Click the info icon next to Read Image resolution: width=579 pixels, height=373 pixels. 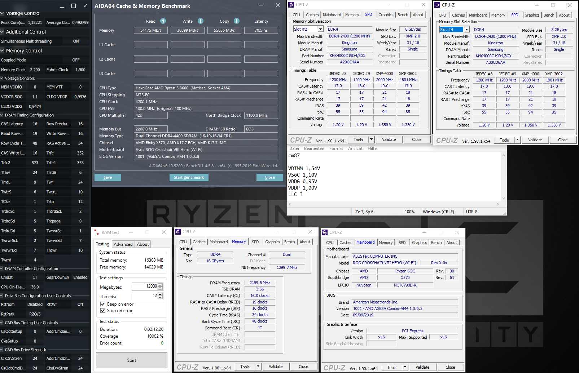(x=163, y=21)
